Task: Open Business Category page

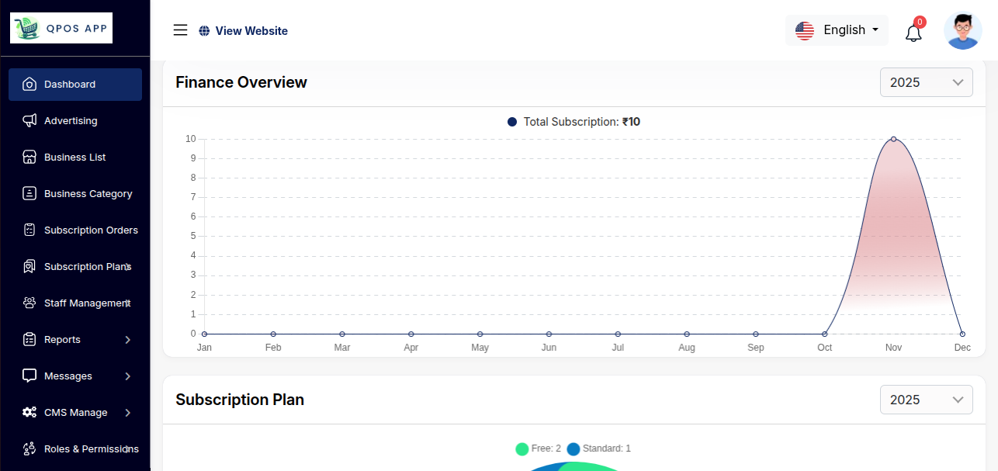Action: pyautogui.click(x=88, y=193)
